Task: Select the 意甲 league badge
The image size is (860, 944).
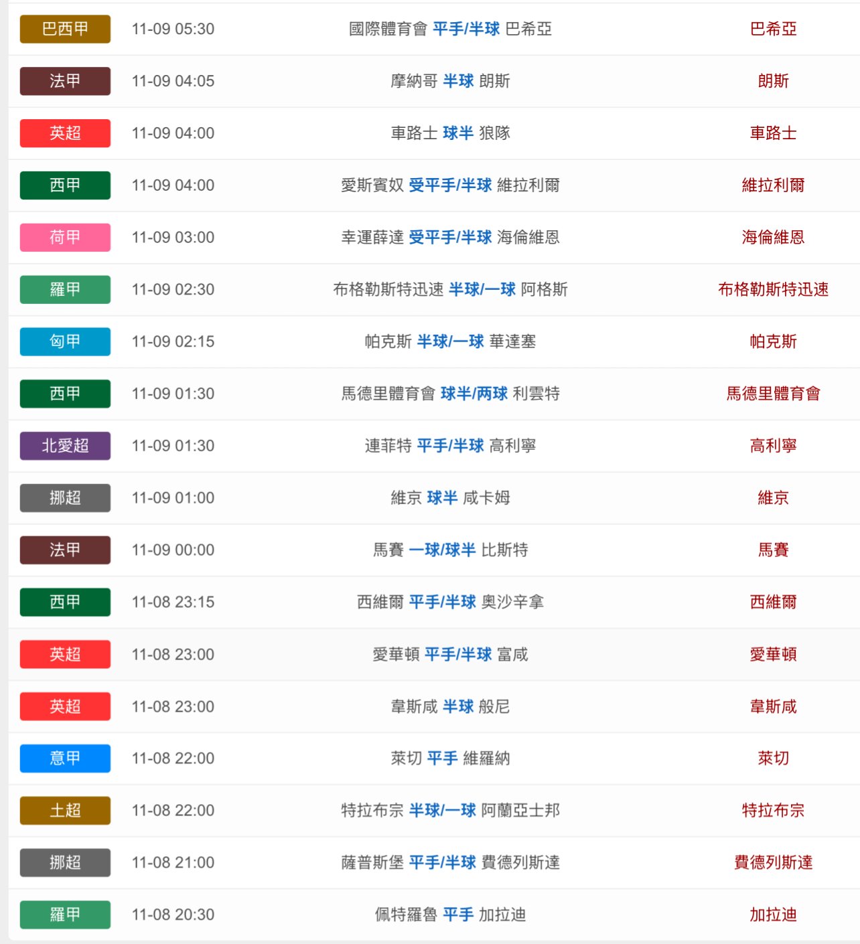Action: (x=65, y=759)
